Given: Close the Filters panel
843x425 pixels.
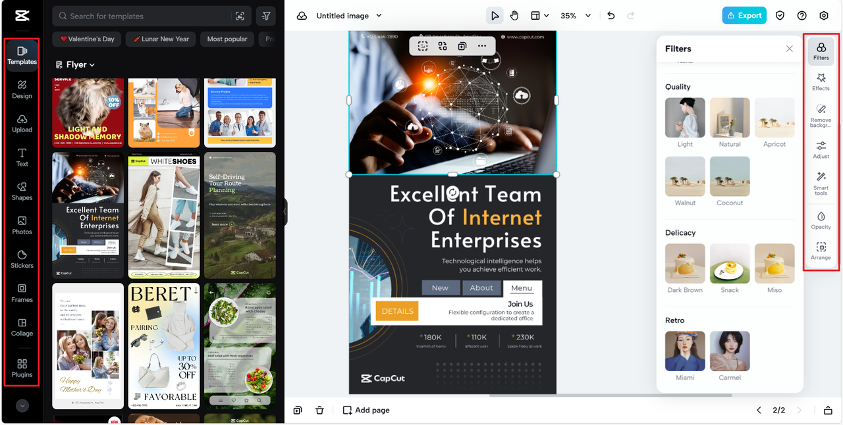Looking at the screenshot, I should 789,49.
